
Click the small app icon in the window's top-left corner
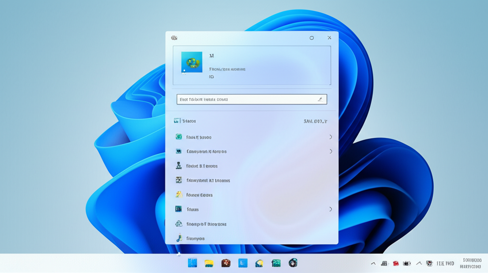(174, 38)
